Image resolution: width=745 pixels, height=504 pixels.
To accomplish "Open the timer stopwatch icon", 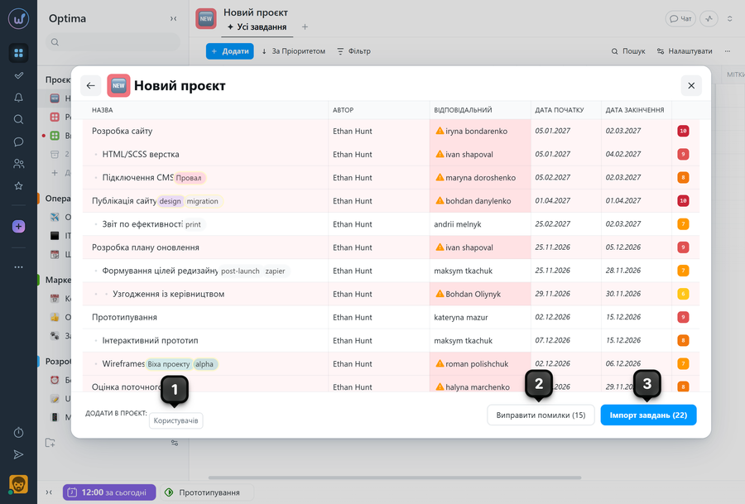I will (18, 432).
